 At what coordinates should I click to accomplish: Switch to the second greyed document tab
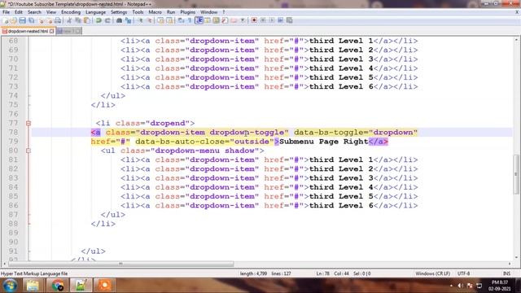(68, 31)
